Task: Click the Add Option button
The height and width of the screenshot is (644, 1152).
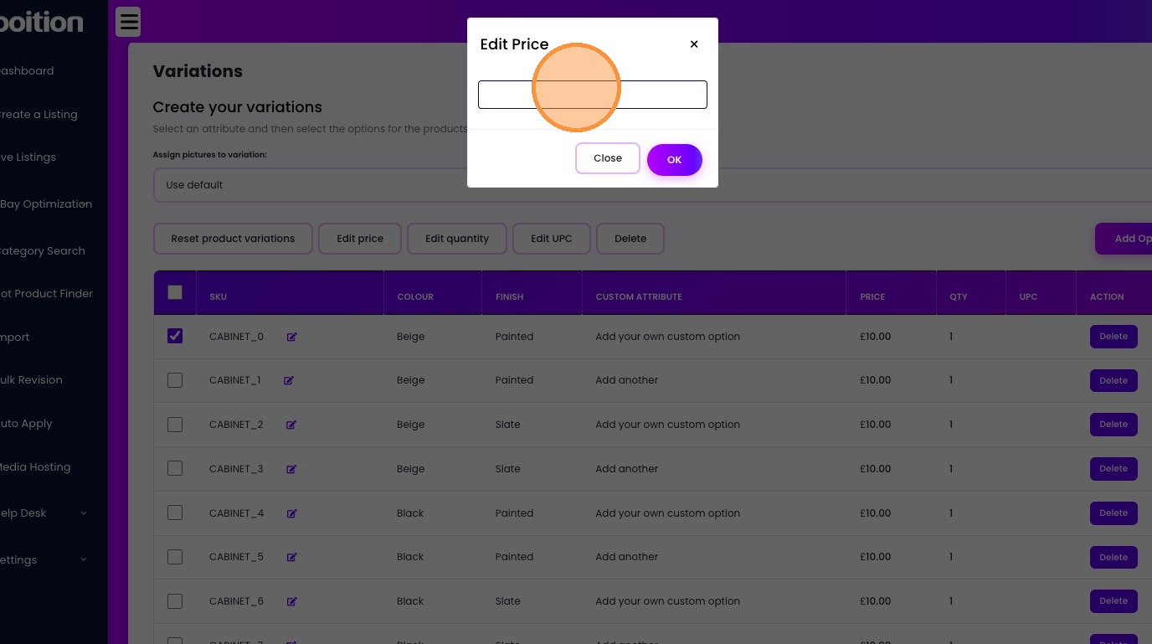Action: point(1124,239)
